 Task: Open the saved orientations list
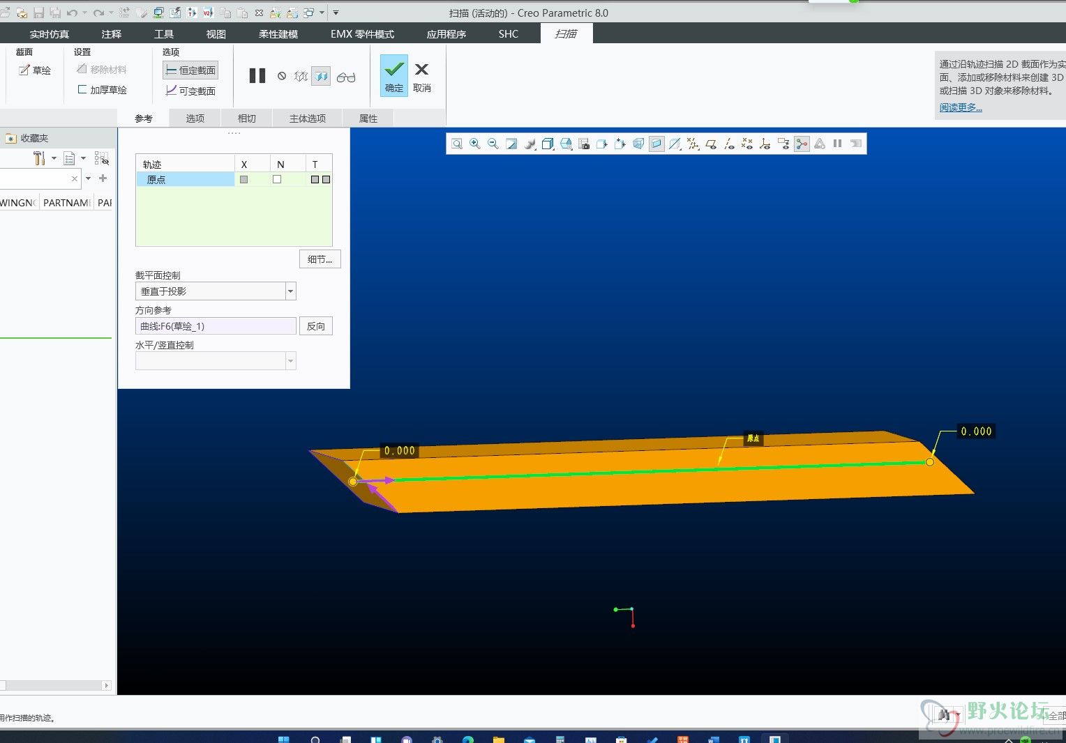click(x=566, y=144)
